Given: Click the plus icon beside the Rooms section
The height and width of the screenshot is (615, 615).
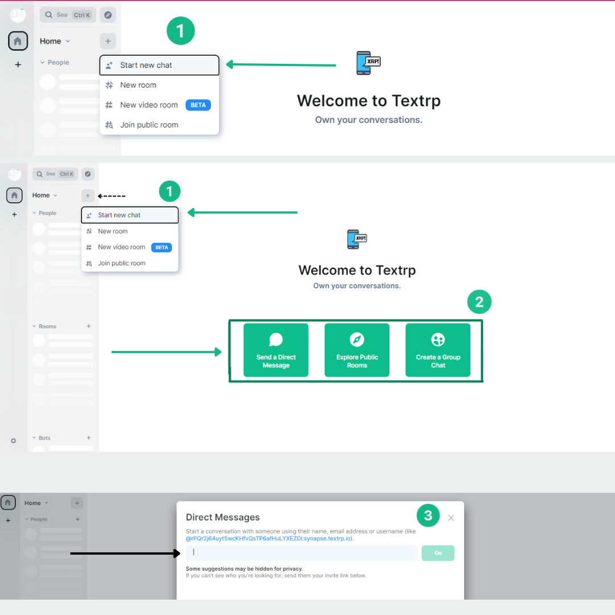Looking at the screenshot, I should point(88,326).
